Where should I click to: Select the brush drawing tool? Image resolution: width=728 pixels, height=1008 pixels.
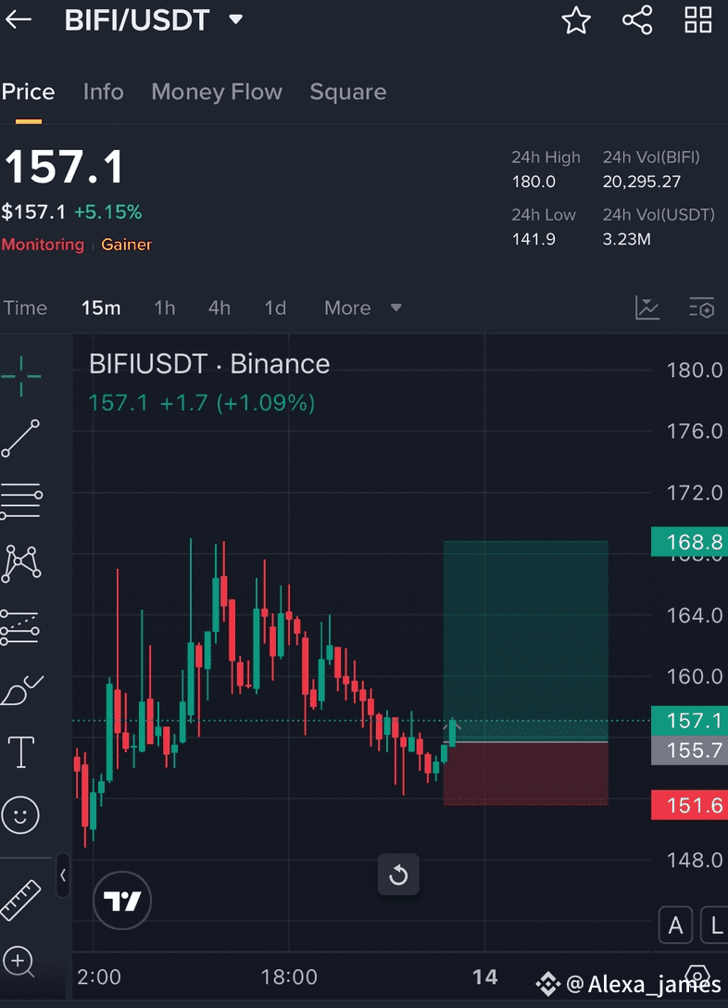22,690
